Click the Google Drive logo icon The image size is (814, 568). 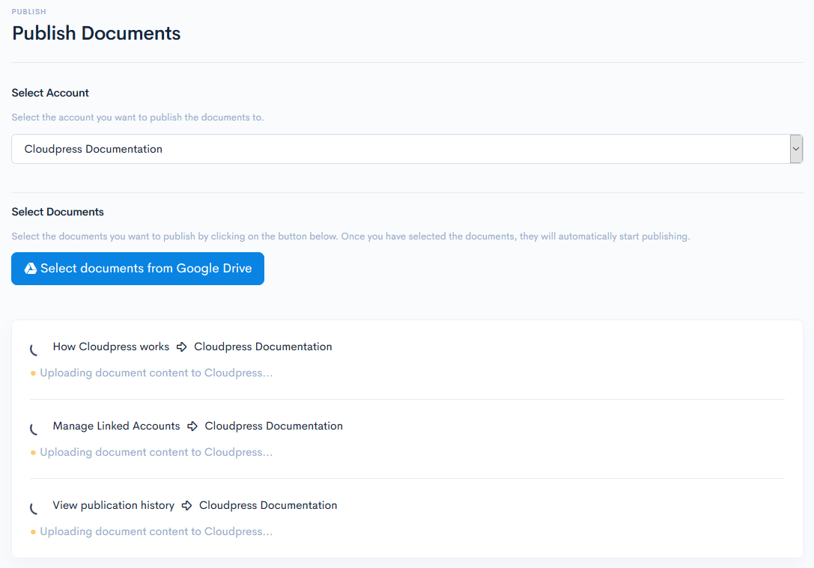tap(31, 268)
